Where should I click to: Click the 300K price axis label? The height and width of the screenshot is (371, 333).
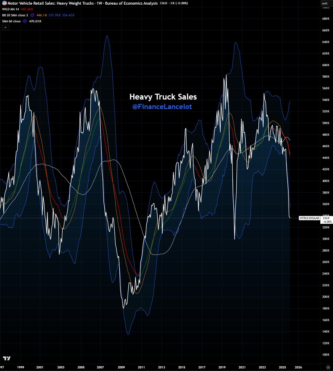(x=326, y=239)
